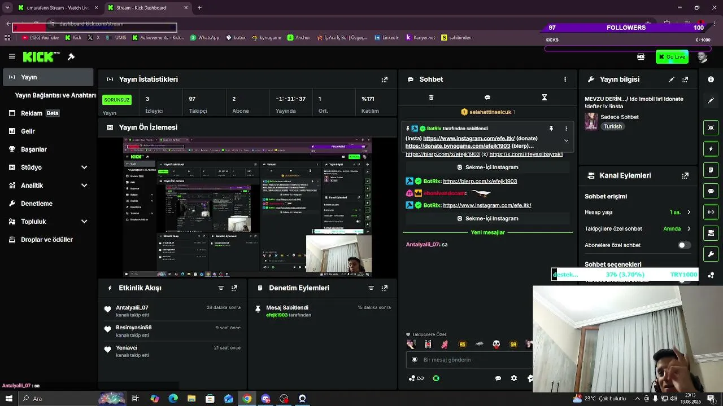The width and height of the screenshot is (723, 406).
Task: Open the Sohbet panel three-dot menu
Action: coord(565,80)
